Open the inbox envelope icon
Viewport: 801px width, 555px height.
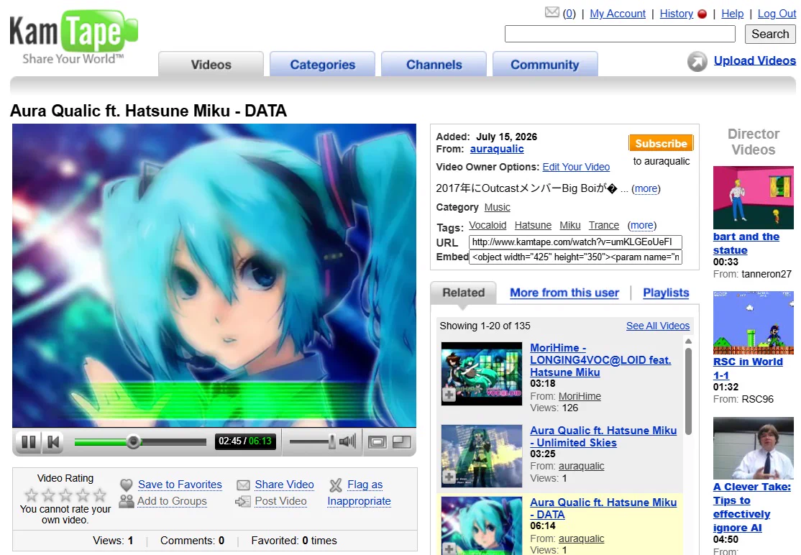(x=551, y=12)
